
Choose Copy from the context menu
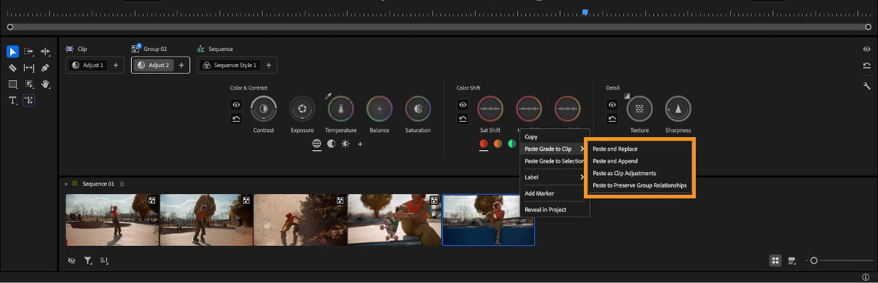[x=554, y=136]
